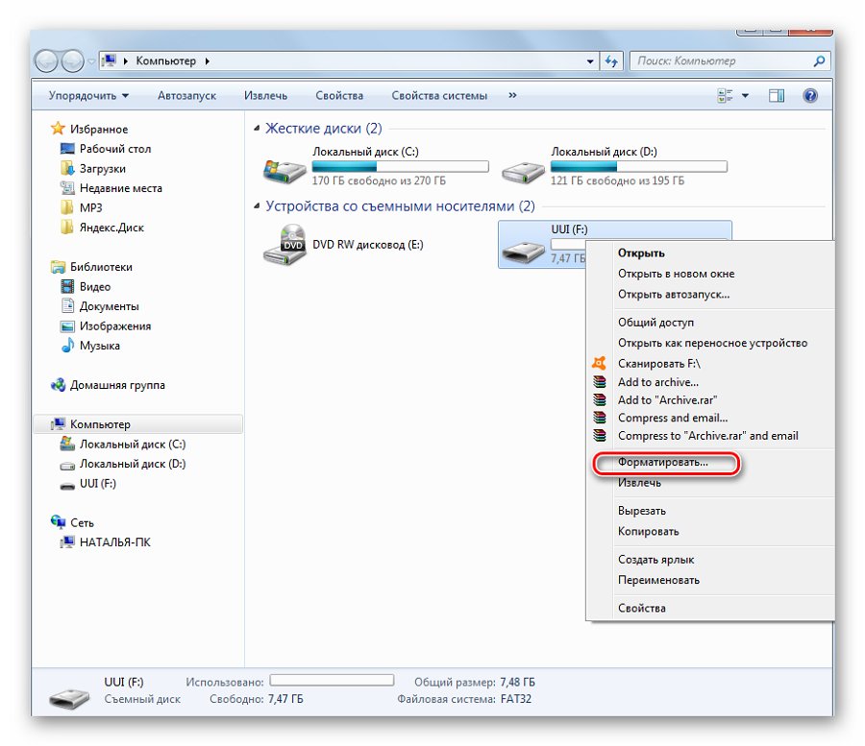Select UUI (F:) in navigation tree
Screen dimensions: 865x746
(x=98, y=483)
